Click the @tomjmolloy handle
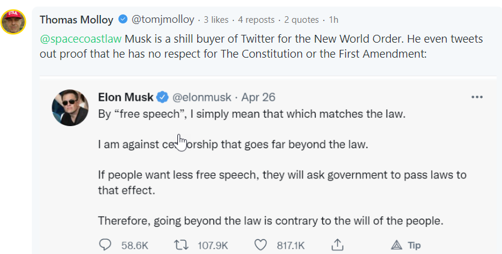 163,20
